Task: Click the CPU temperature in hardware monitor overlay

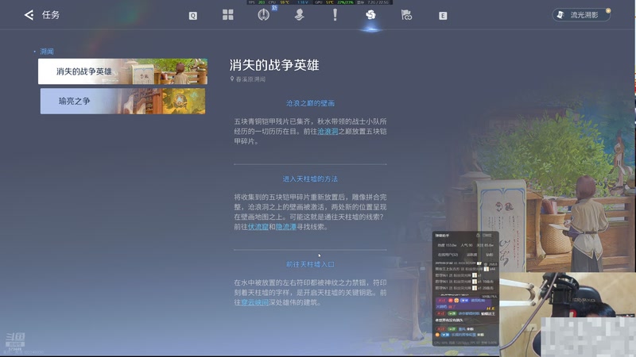Action: [285, 2]
